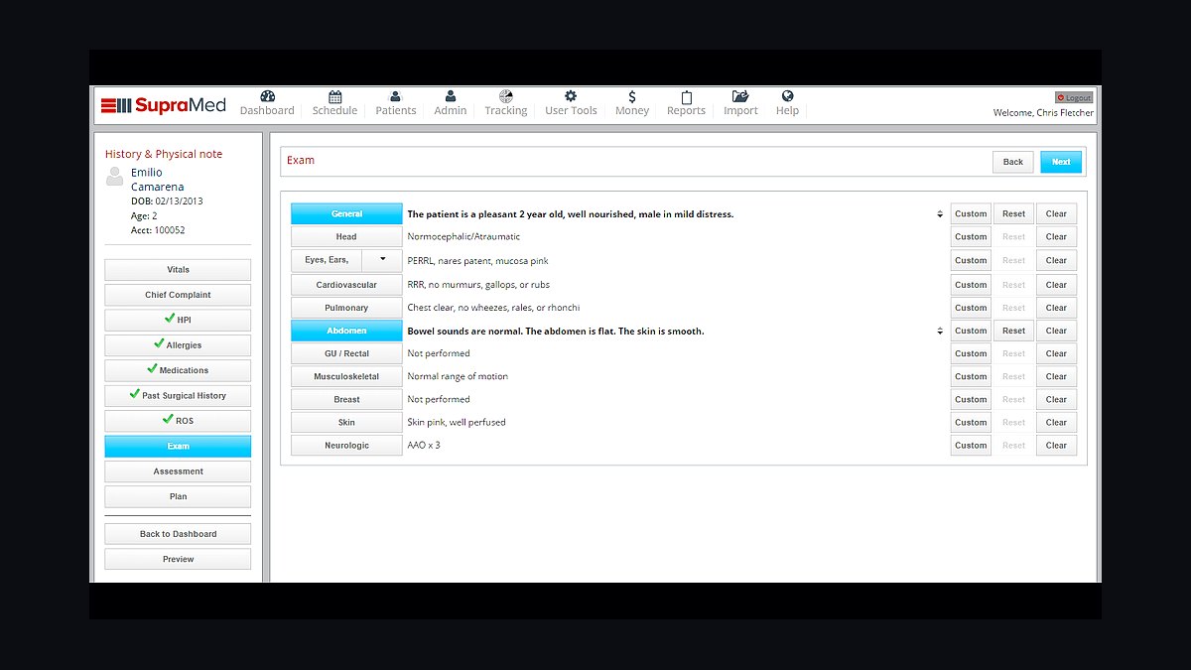This screenshot has height=670, width=1191.
Task: Click the Back button
Action: pos(1013,162)
